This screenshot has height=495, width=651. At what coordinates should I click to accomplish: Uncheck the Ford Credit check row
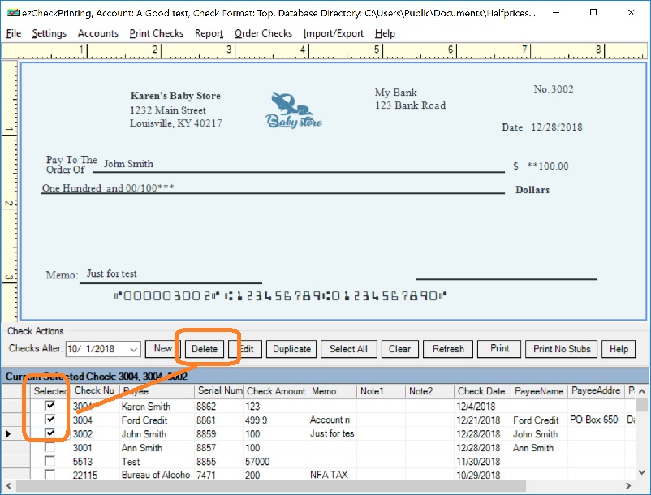(x=50, y=420)
